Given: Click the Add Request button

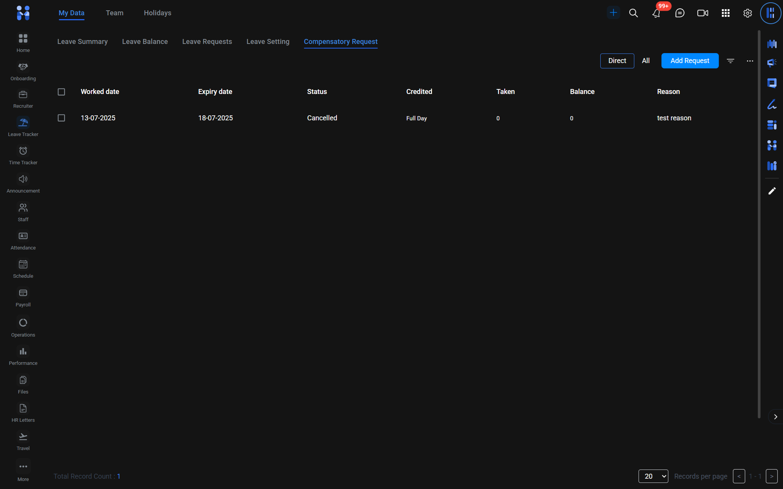Looking at the screenshot, I should pyautogui.click(x=690, y=61).
